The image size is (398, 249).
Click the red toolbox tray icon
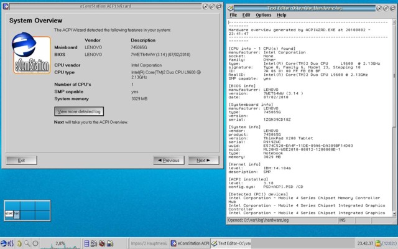tap(102, 243)
